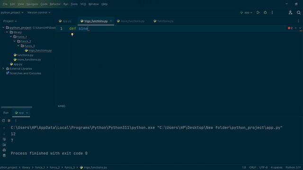This screenshot has height=170, width=303.
Task: Collapse the funcs_1 folder
Action: pyautogui.click(x=11, y=37)
